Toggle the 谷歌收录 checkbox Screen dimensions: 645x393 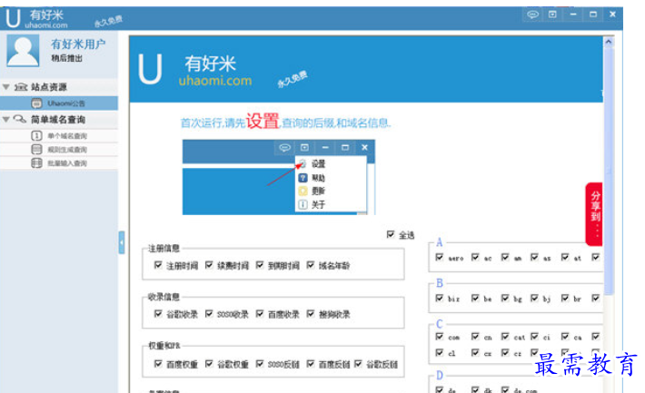click(158, 314)
